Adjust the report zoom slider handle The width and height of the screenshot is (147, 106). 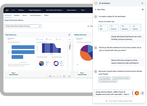point(50,76)
